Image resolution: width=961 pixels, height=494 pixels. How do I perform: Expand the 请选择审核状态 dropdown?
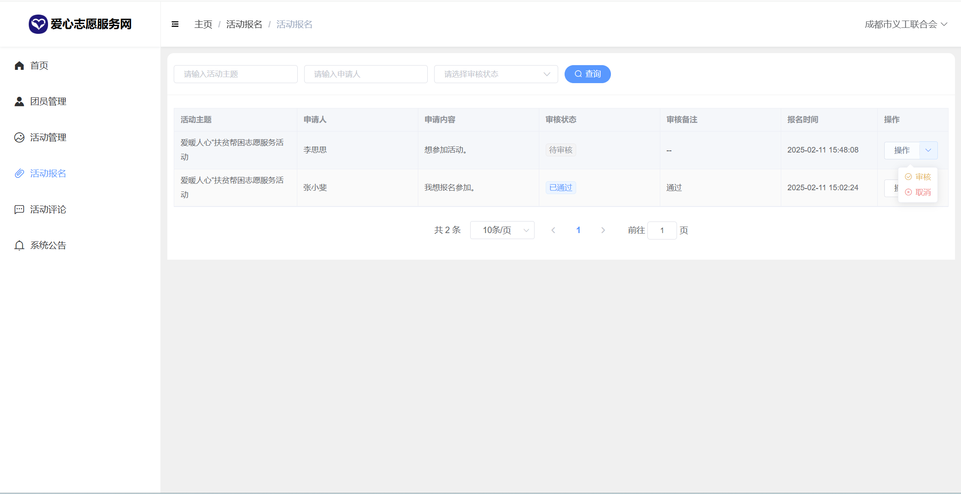[x=496, y=74]
